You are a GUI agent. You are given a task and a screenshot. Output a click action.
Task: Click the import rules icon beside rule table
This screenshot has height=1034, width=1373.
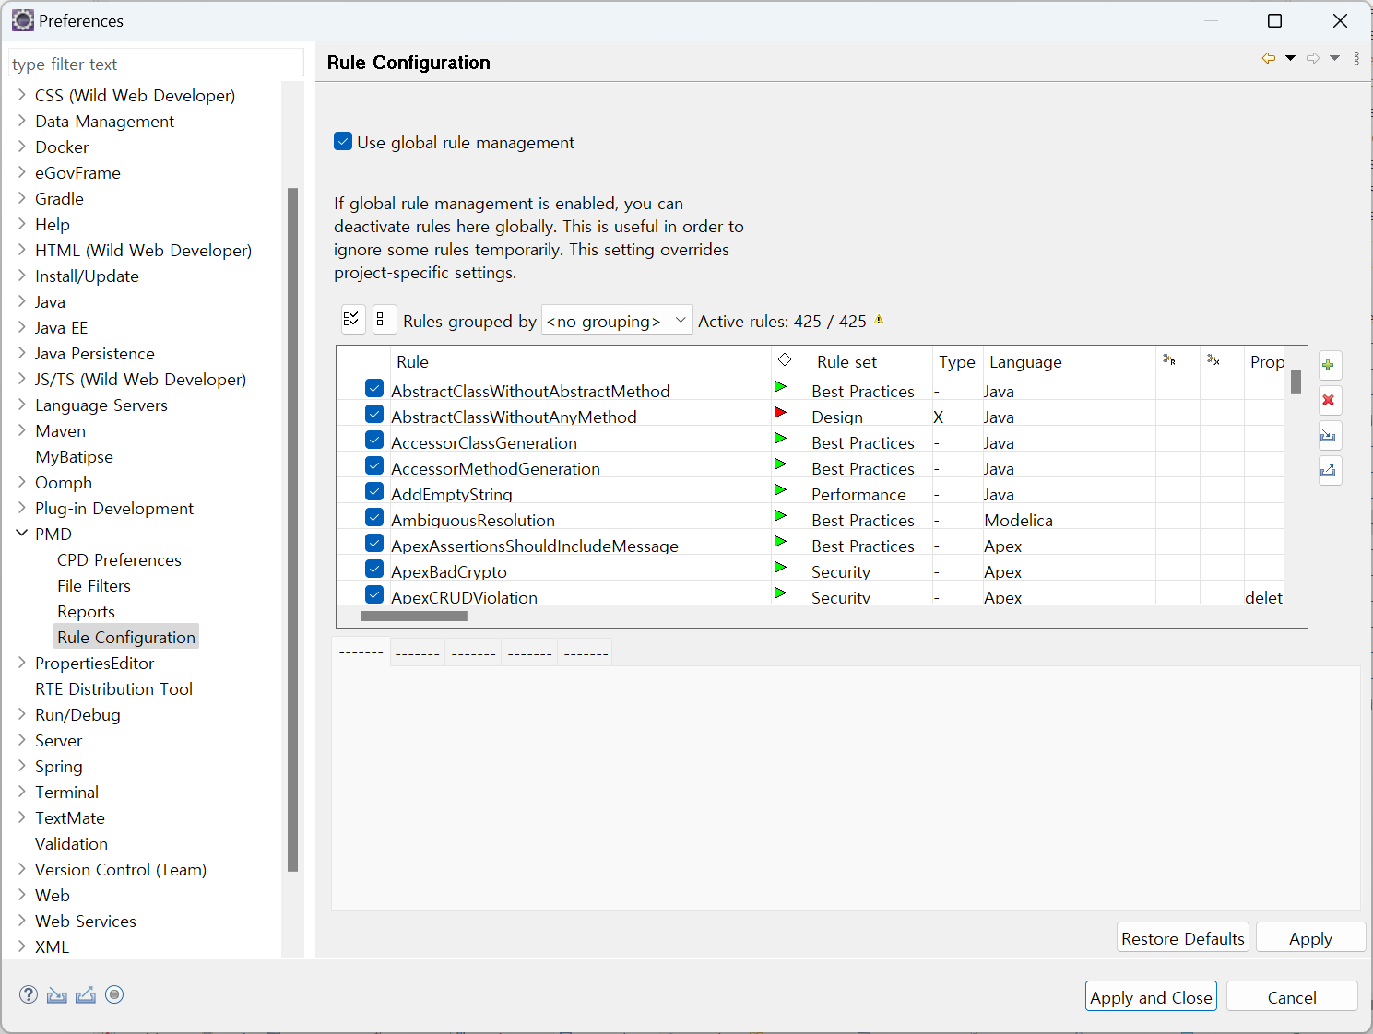[x=1329, y=436]
